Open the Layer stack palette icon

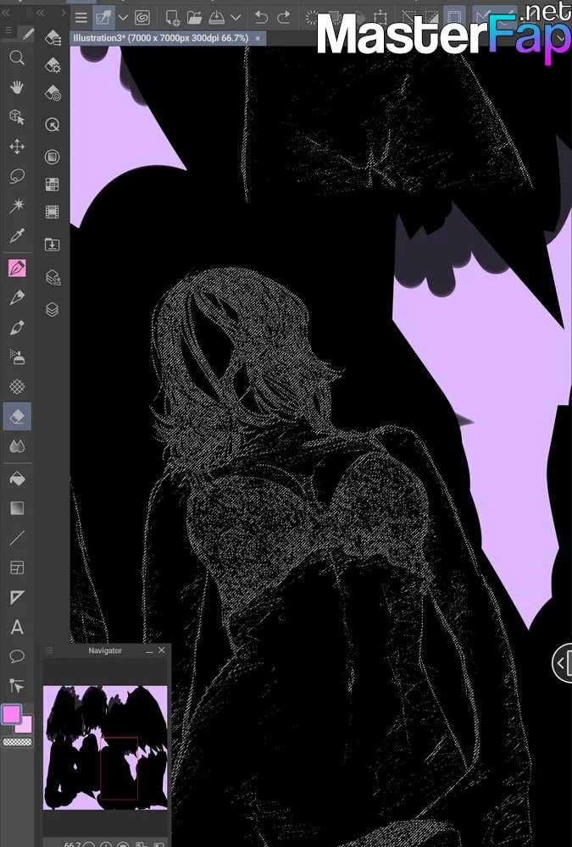click(x=53, y=309)
